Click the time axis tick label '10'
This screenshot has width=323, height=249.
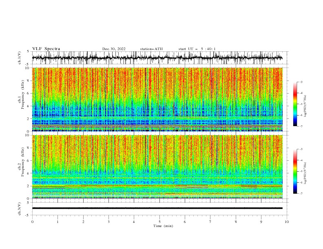click(x=287, y=222)
